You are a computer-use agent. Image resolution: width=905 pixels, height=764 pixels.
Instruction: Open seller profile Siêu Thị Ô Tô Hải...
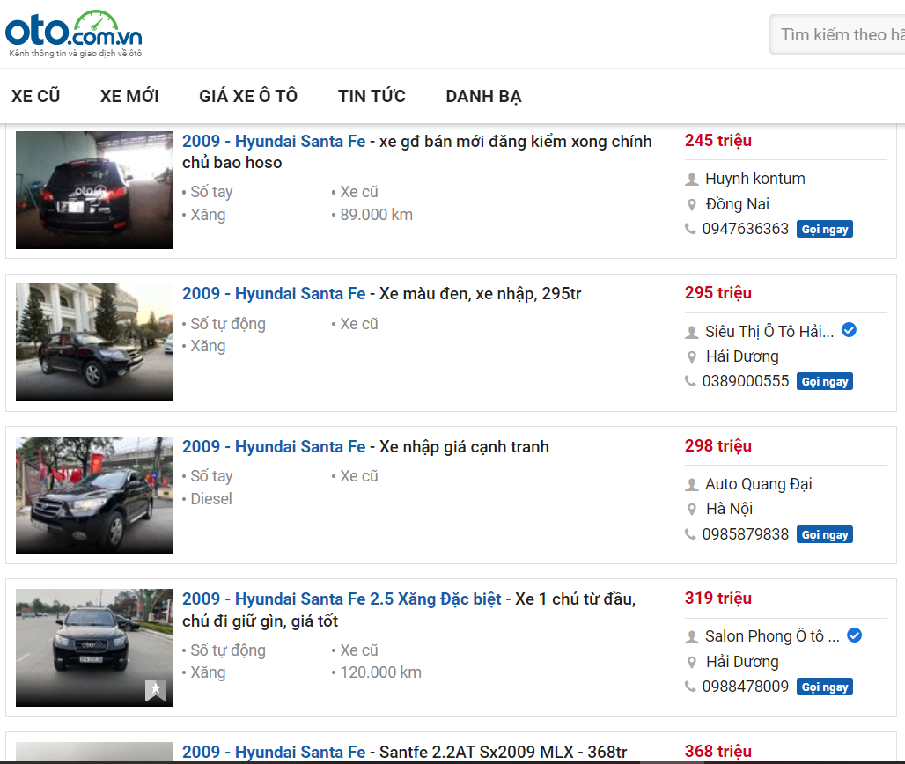(x=769, y=332)
